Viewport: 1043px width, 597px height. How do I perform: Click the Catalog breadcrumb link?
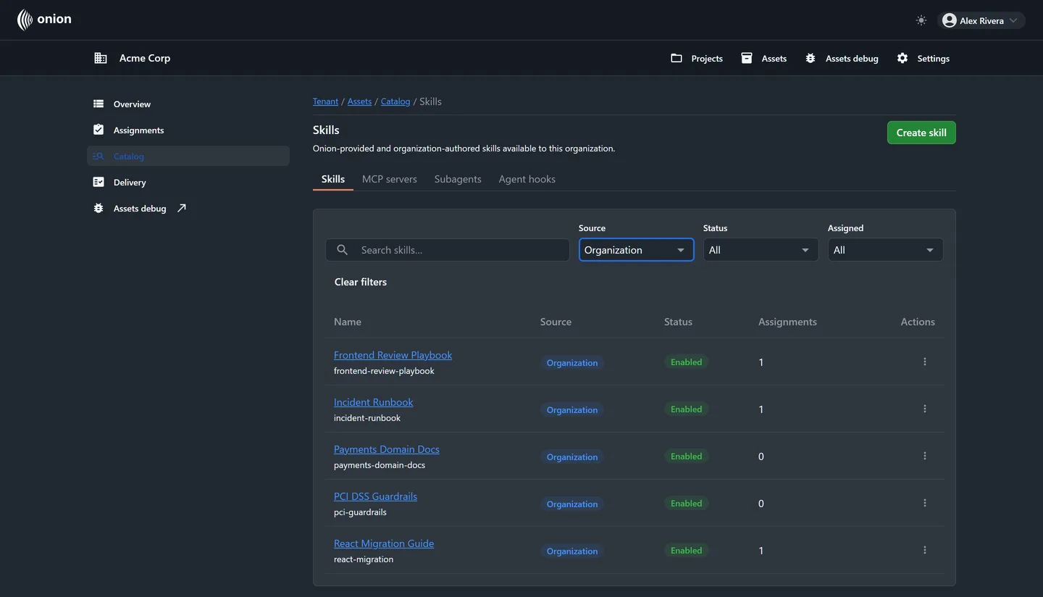[x=395, y=101]
